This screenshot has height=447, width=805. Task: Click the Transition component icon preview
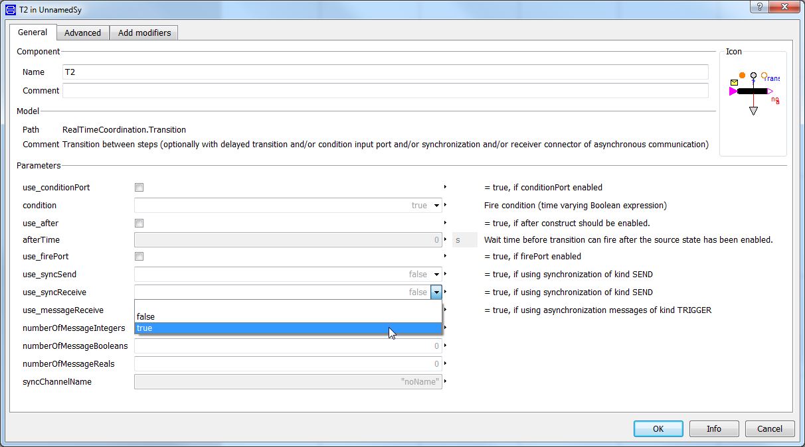coord(753,92)
